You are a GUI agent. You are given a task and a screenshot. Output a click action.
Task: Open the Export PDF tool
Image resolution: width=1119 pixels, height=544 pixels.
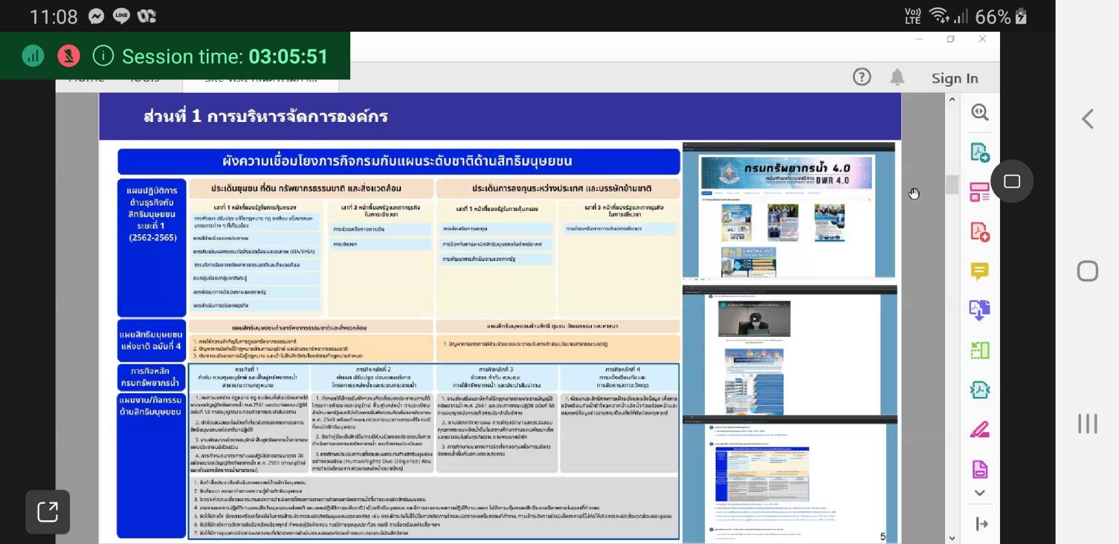coord(980,152)
